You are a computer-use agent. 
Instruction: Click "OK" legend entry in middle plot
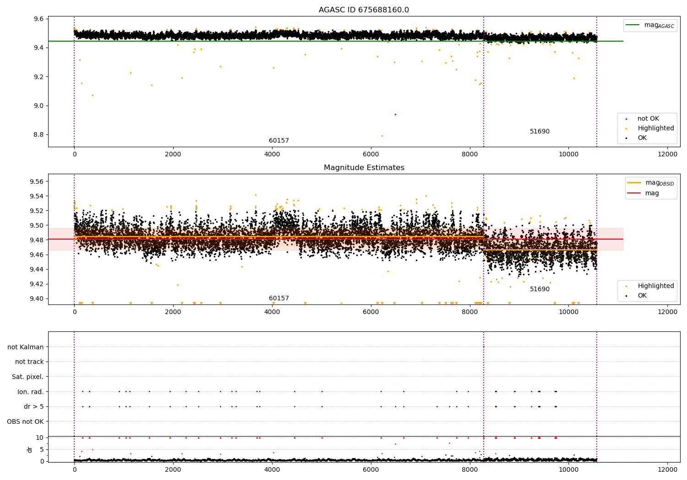coord(642,296)
